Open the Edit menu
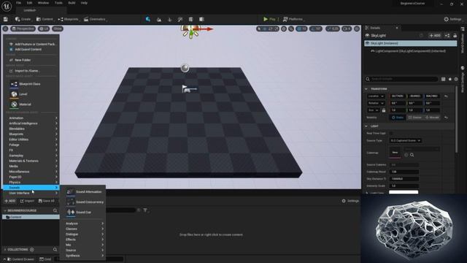This screenshot has width=467, height=263. tap(29, 3)
